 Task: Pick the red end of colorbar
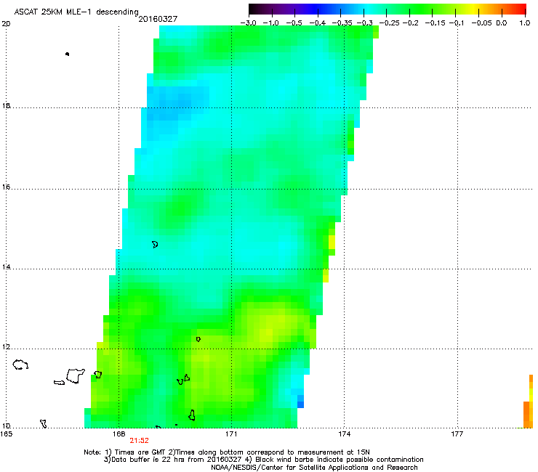pos(521,9)
